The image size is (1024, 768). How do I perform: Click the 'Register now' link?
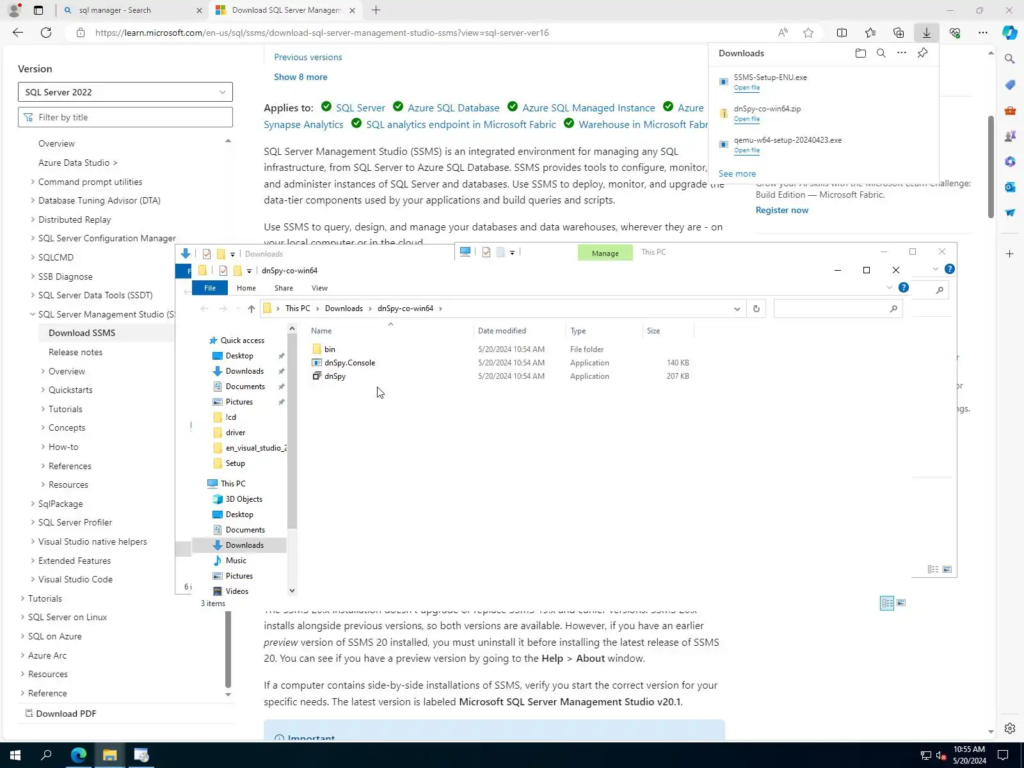coord(782,210)
